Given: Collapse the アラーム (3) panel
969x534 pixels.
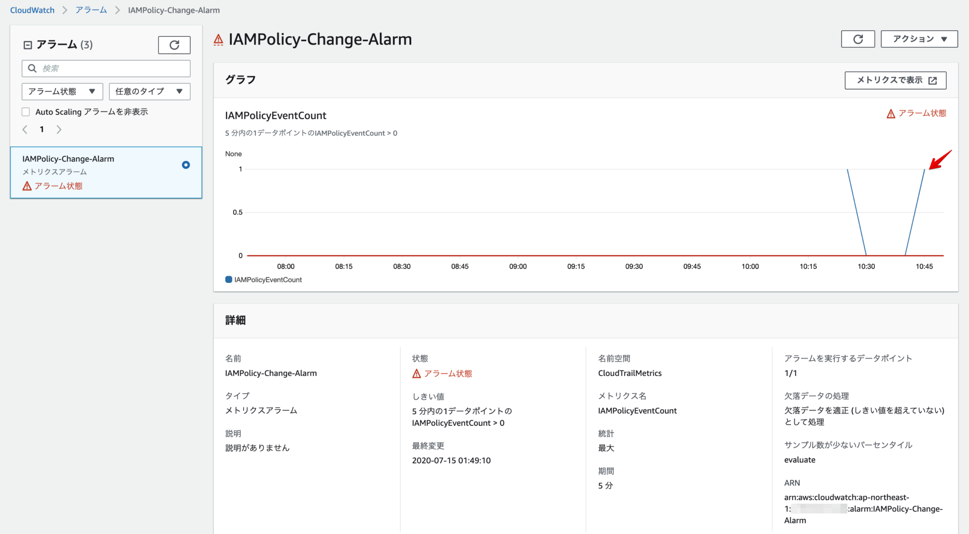Looking at the screenshot, I should [27, 44].
